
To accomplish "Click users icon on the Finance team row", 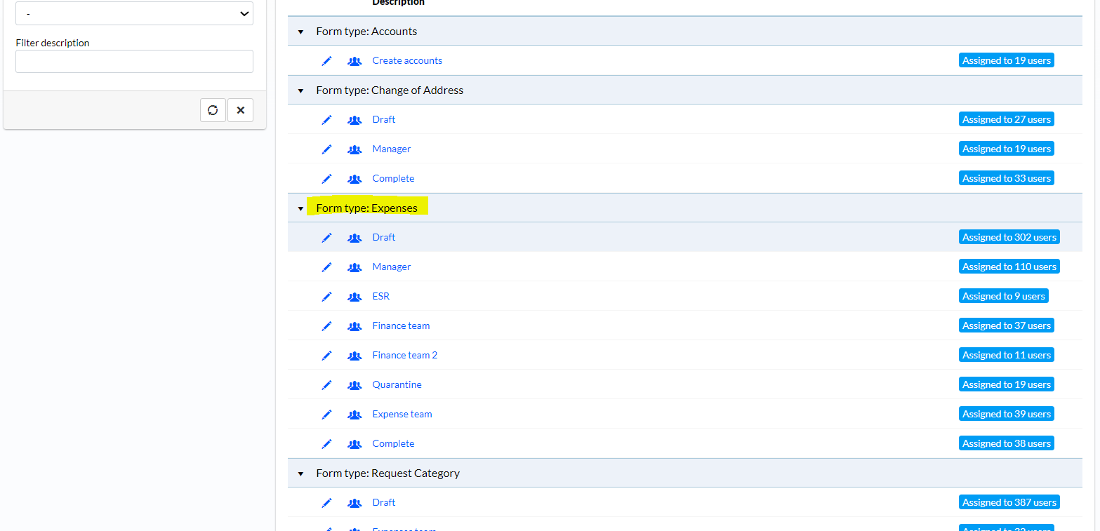I will tap(354, 326).
